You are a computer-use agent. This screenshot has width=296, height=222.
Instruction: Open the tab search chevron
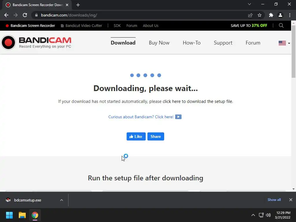coord(249,4)
